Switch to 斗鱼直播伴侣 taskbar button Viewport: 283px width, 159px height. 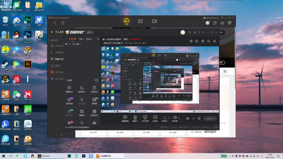[x=110, y=156]
